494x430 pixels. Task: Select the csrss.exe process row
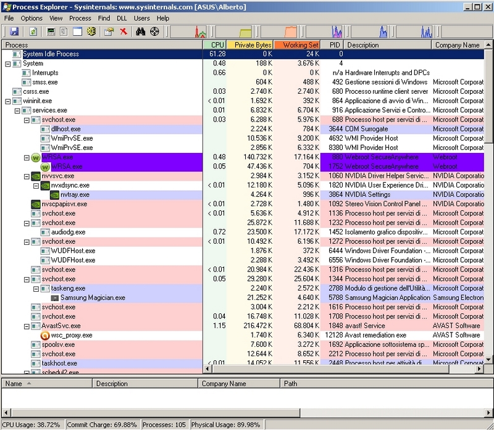pyautogui.click(x=243, y=91)
